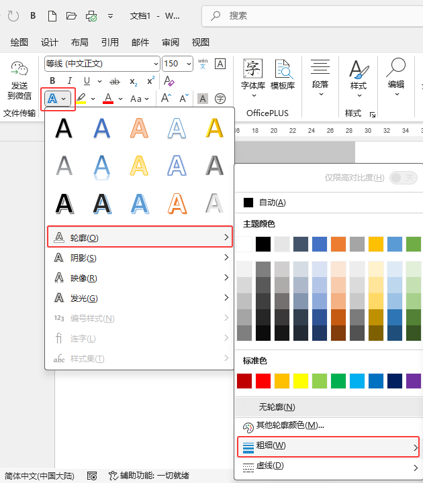Pick the purple standard color swatch
The height and width of the screenshot is (483, 423).
pyautogui.click(x=414, y=381)
